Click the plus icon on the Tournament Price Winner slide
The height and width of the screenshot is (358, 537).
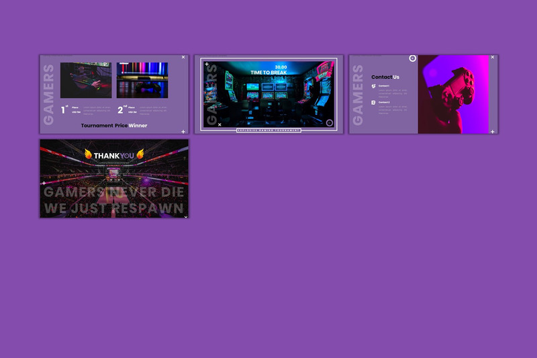click(x=183, y=132)
